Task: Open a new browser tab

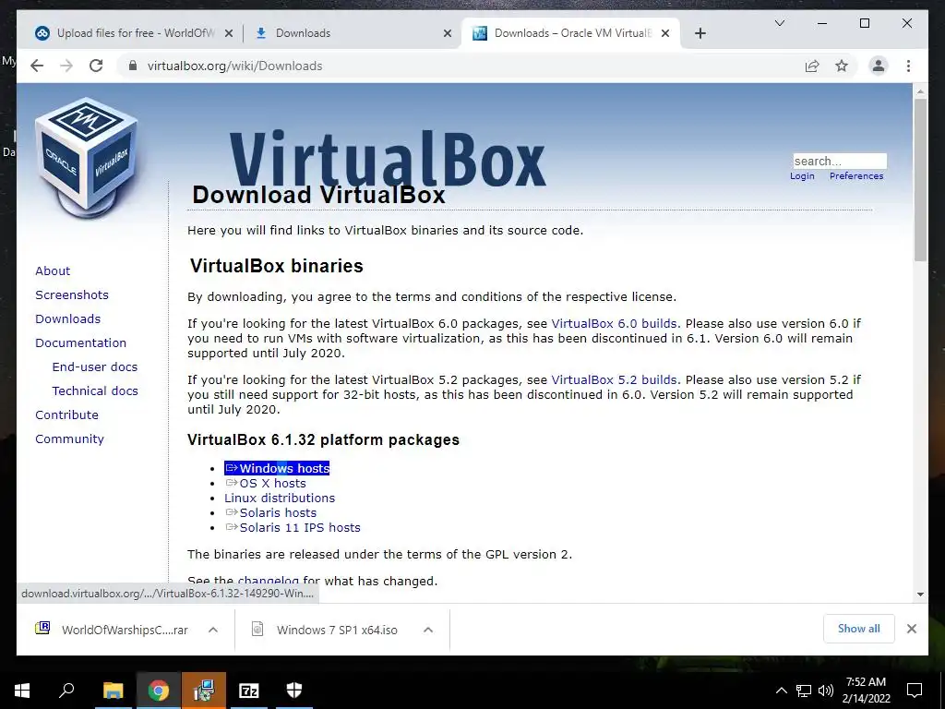Action: [x=700, y=33]
